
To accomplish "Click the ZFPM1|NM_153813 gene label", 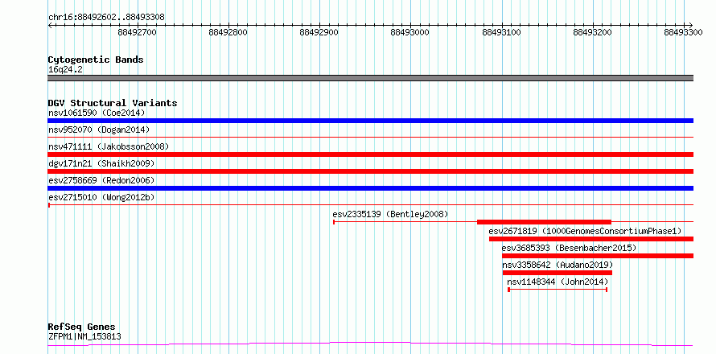I will click(x=84, y=337).
